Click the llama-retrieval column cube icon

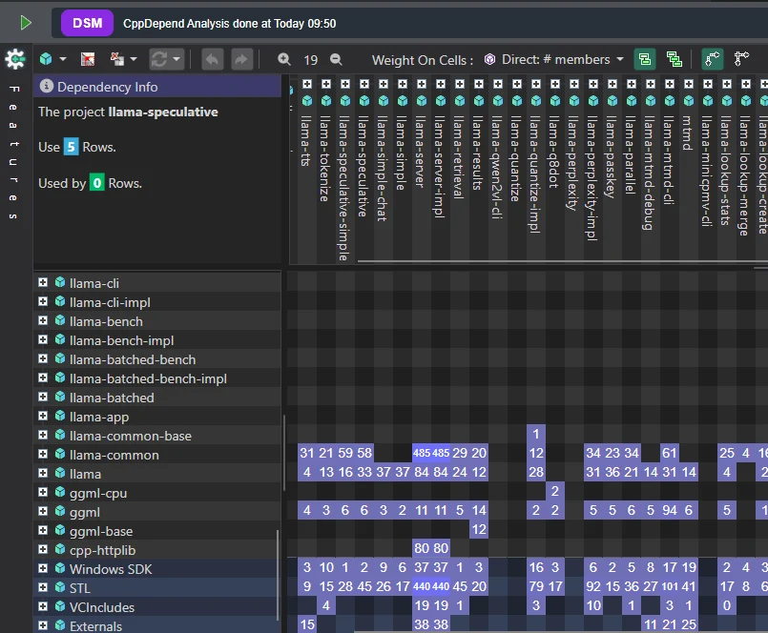tap(460, 101)
